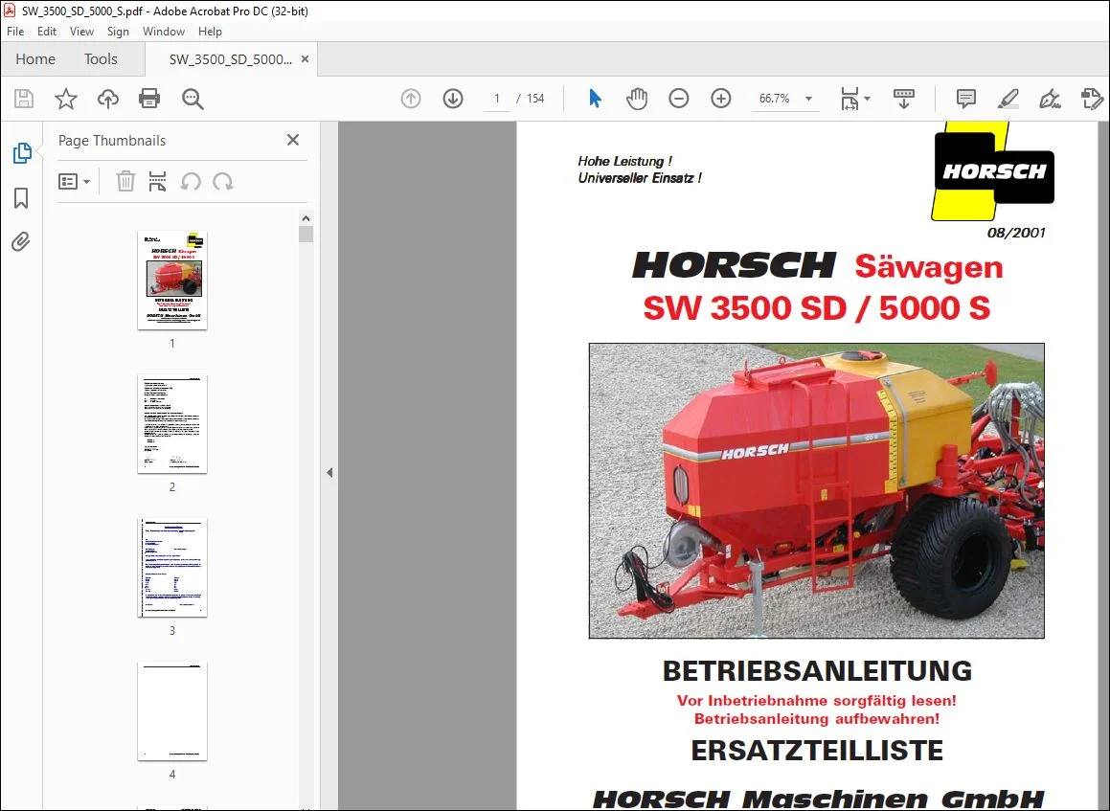1110x811 pixels.
Task: Open the sign document pen tool
Action: point(1050,99)
